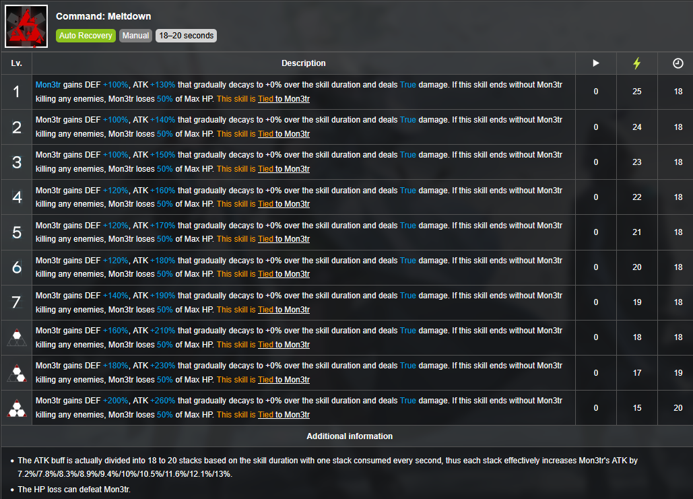Click the SP cost 25 cell
The image size is (693, 499).
coord(637,92)
